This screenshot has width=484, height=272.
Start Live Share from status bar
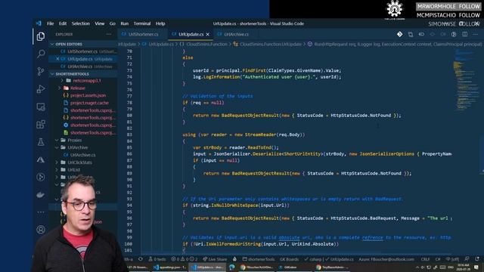tap(215, 259)
